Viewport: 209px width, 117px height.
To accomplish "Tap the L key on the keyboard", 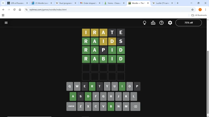I will click(134, 96).
